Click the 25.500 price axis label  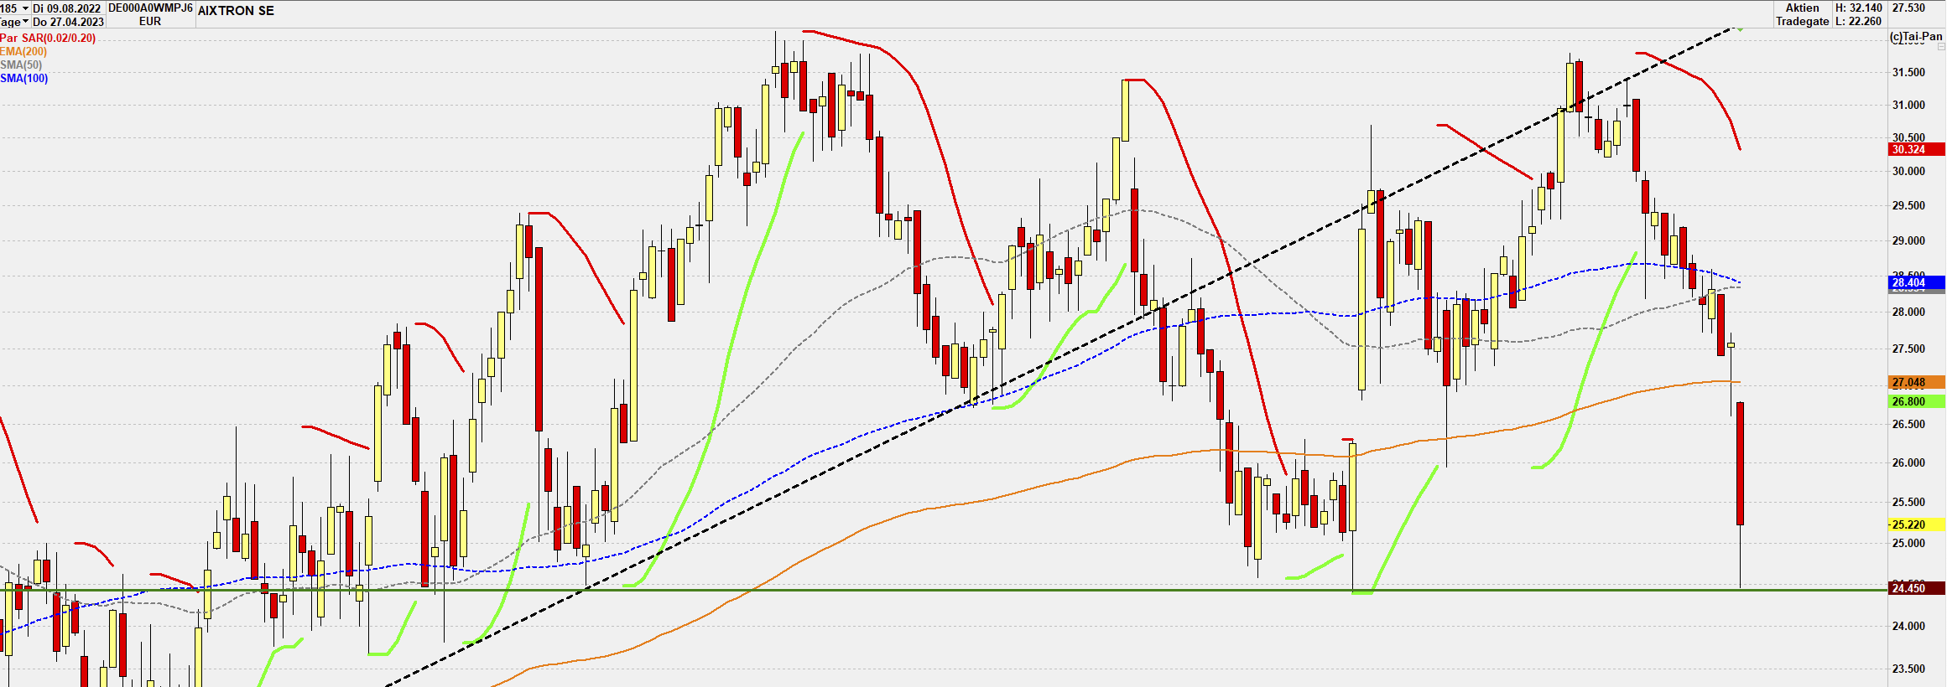[1908, 503]
